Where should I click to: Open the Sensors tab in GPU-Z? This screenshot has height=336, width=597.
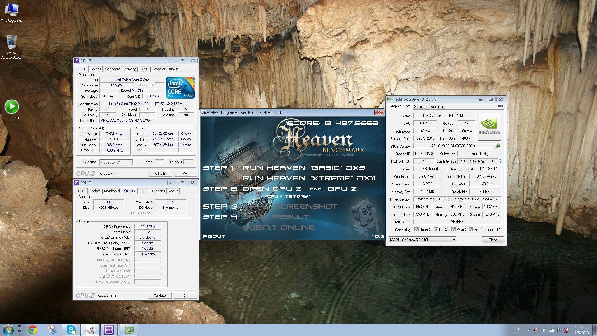420,107
